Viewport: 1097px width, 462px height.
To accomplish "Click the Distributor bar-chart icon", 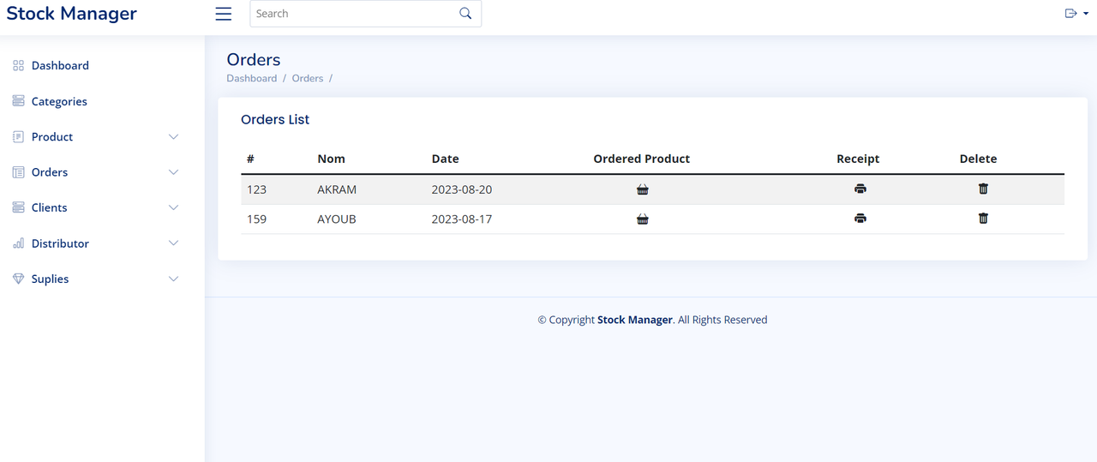I will click(x=18, y=243).
